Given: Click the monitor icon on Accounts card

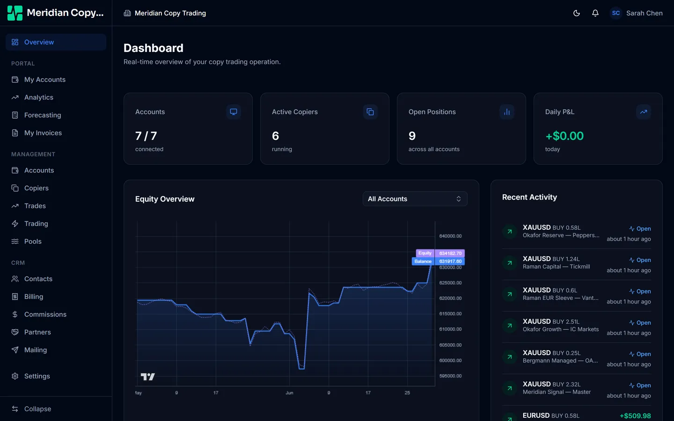Looking at the screenshot, I should click(234, 112).
